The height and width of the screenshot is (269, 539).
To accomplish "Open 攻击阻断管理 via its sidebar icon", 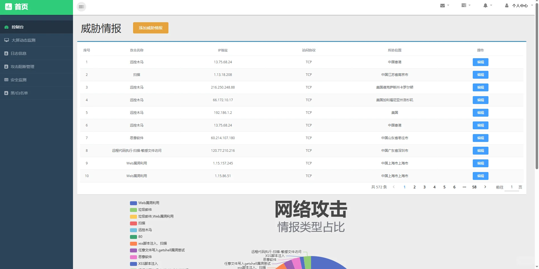I will [6, 66].
